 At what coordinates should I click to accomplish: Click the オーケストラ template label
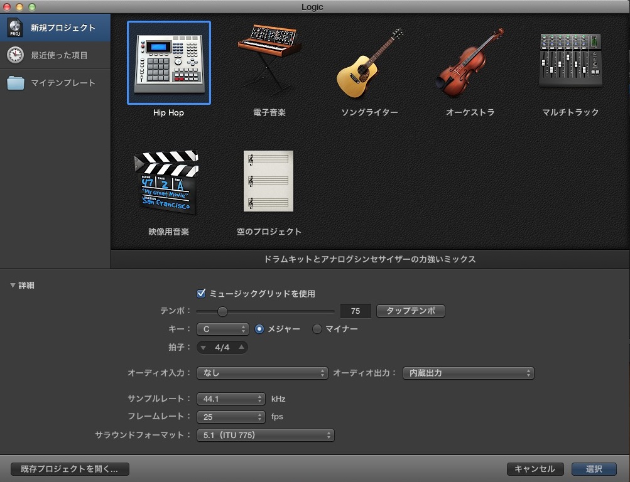click(x=470, y=113)
